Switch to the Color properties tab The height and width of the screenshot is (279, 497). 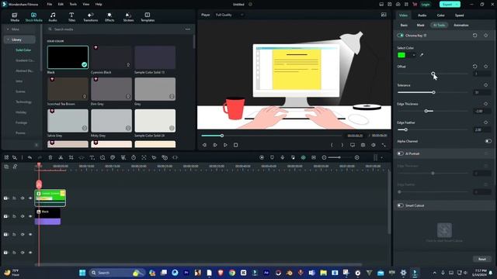(440, 15)
